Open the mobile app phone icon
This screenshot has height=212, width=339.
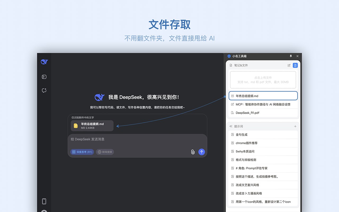coord(44,201)
